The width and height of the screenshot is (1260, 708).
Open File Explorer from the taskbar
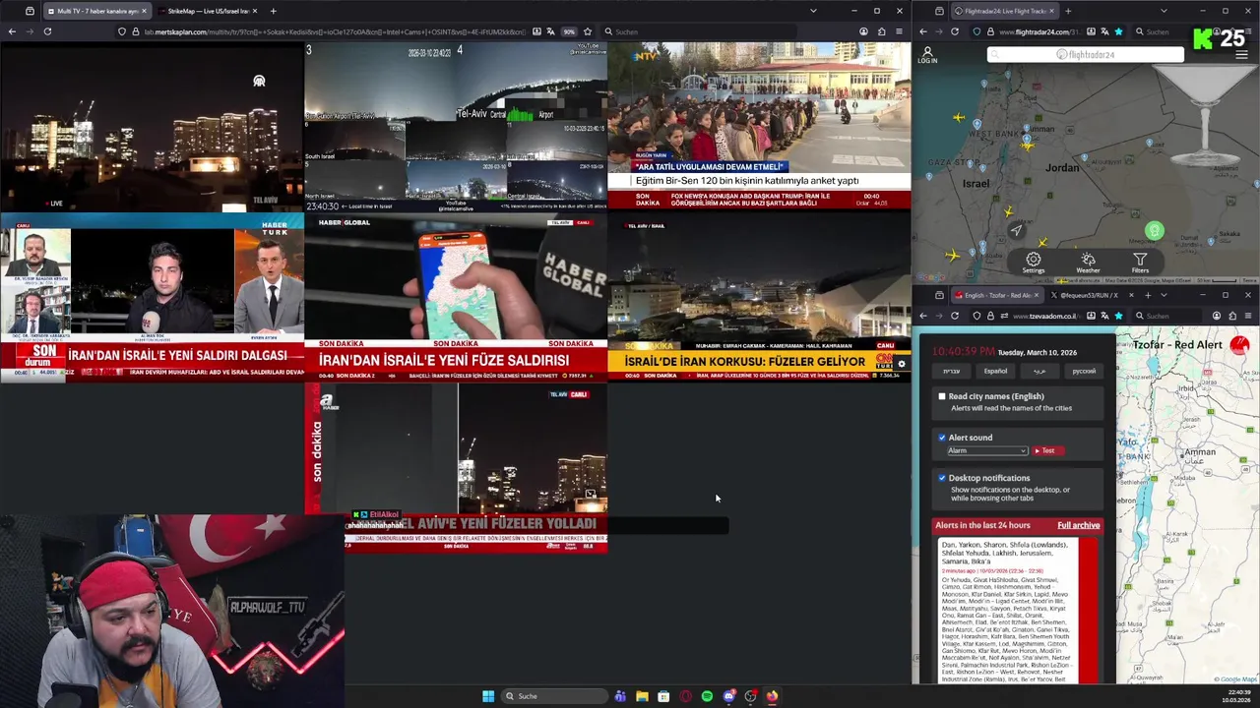(642, 696)
